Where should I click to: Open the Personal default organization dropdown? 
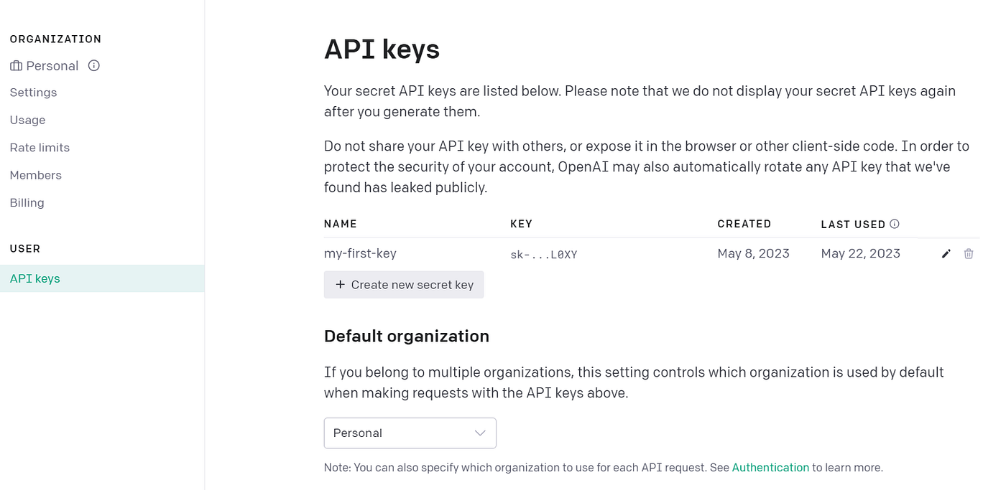coord(410,433)
